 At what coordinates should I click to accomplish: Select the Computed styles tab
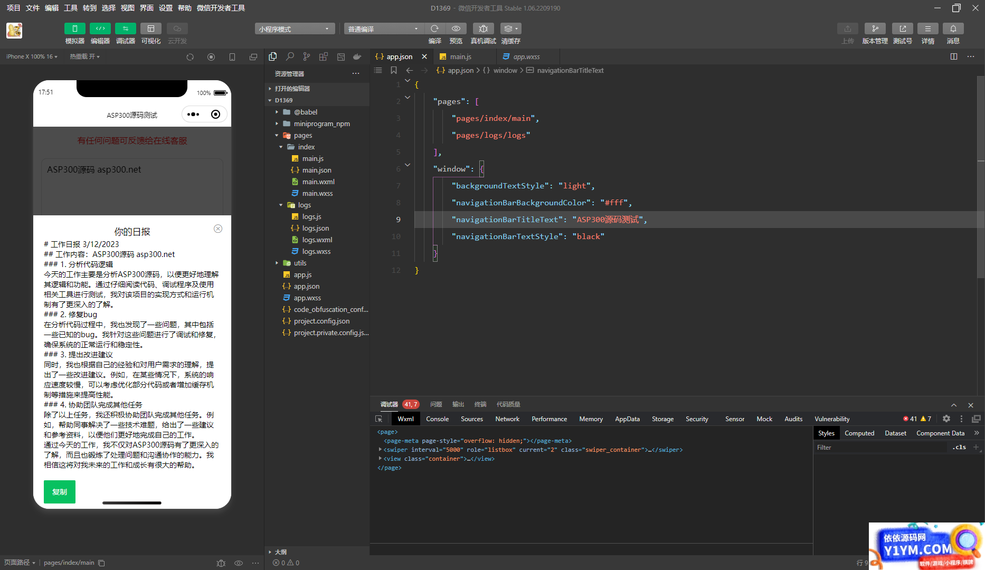(x=859, y=433)
